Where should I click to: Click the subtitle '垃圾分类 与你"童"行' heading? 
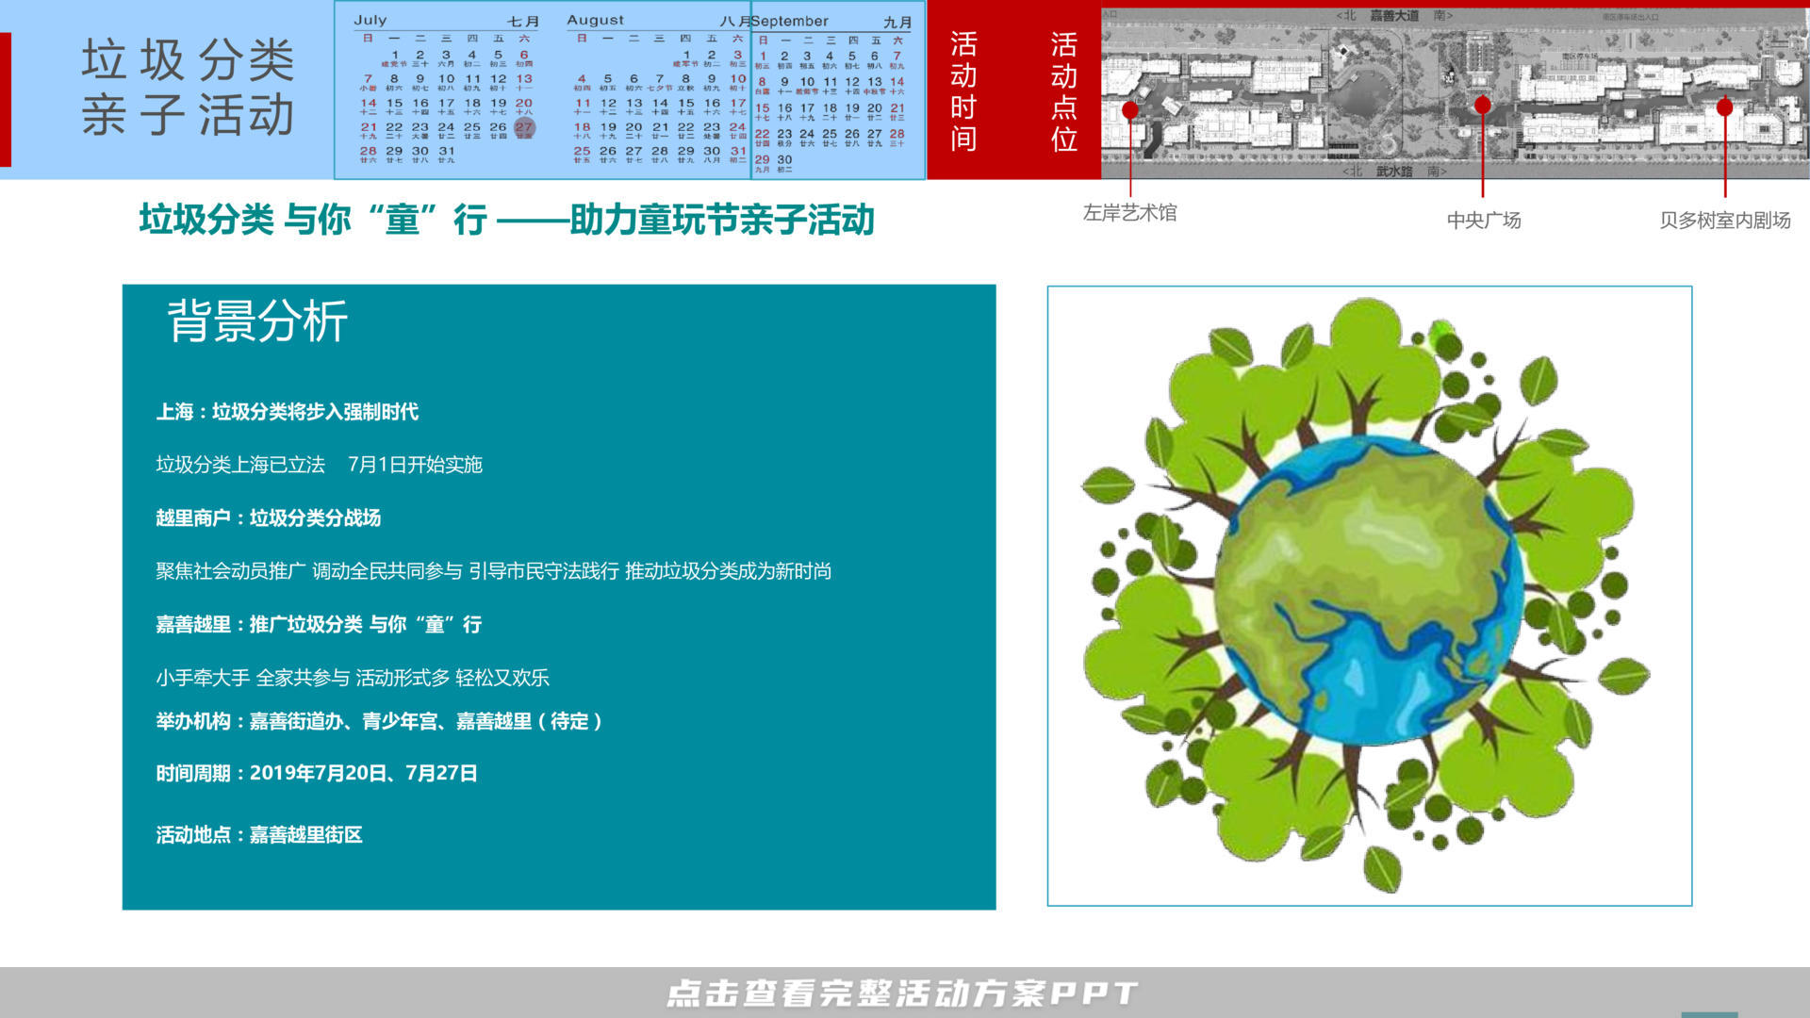click(x=507, y=220)
